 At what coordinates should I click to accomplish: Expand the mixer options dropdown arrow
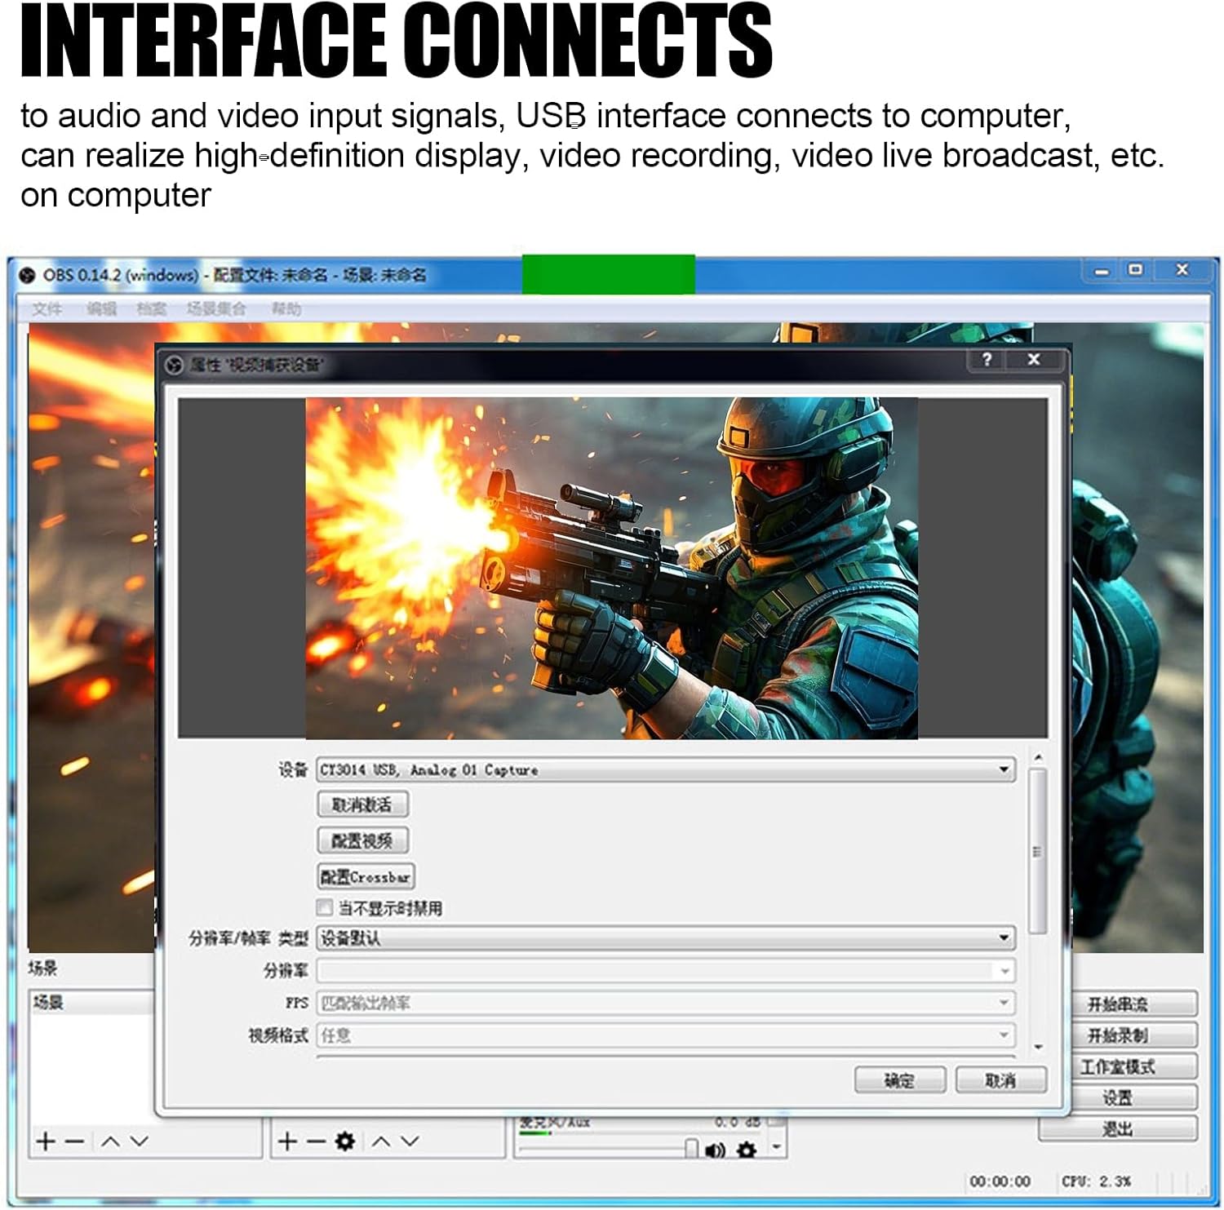pyautogui.click(x=777, y=1148)
